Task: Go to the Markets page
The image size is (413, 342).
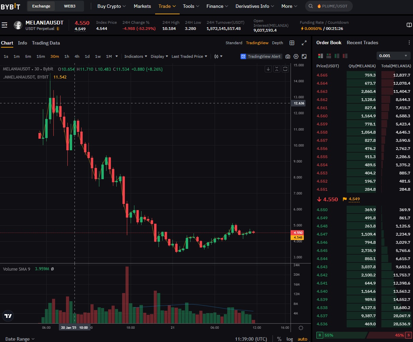Action: click(142, 6)
